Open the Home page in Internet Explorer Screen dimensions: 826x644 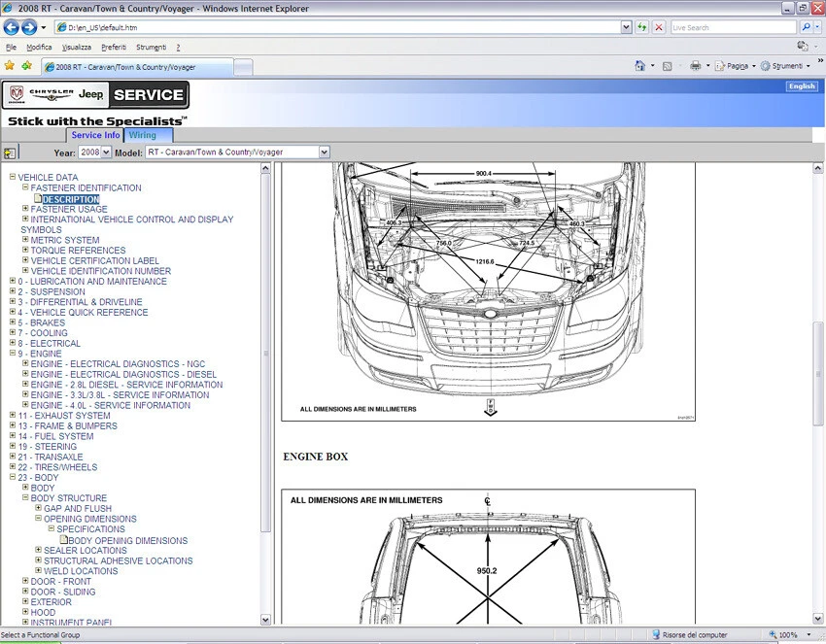pyautogui.click(x=639, y=65)
